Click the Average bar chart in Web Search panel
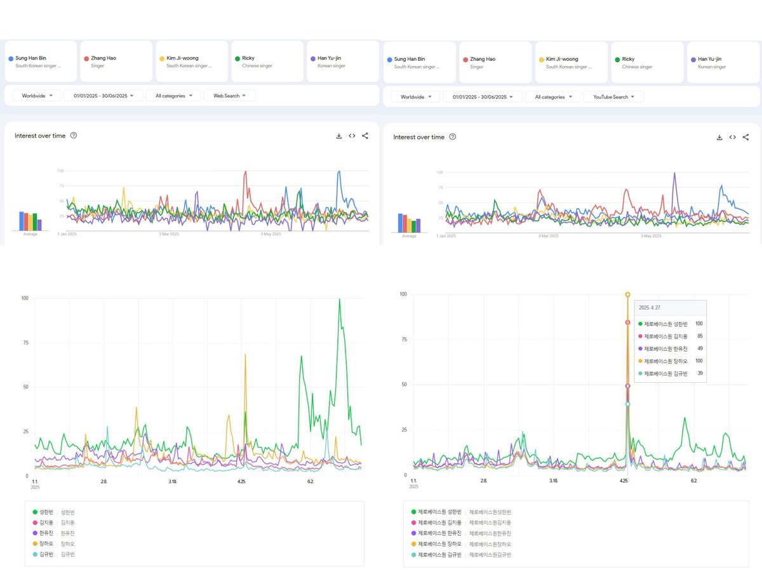Viewport: 762px width, 570px height. (30, 221)
